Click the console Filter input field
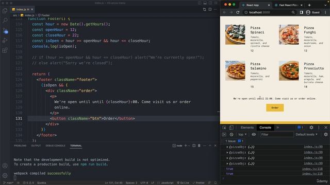Image resolution: width=330 pixels, height=185 pixels. click(x=276, y=135)
